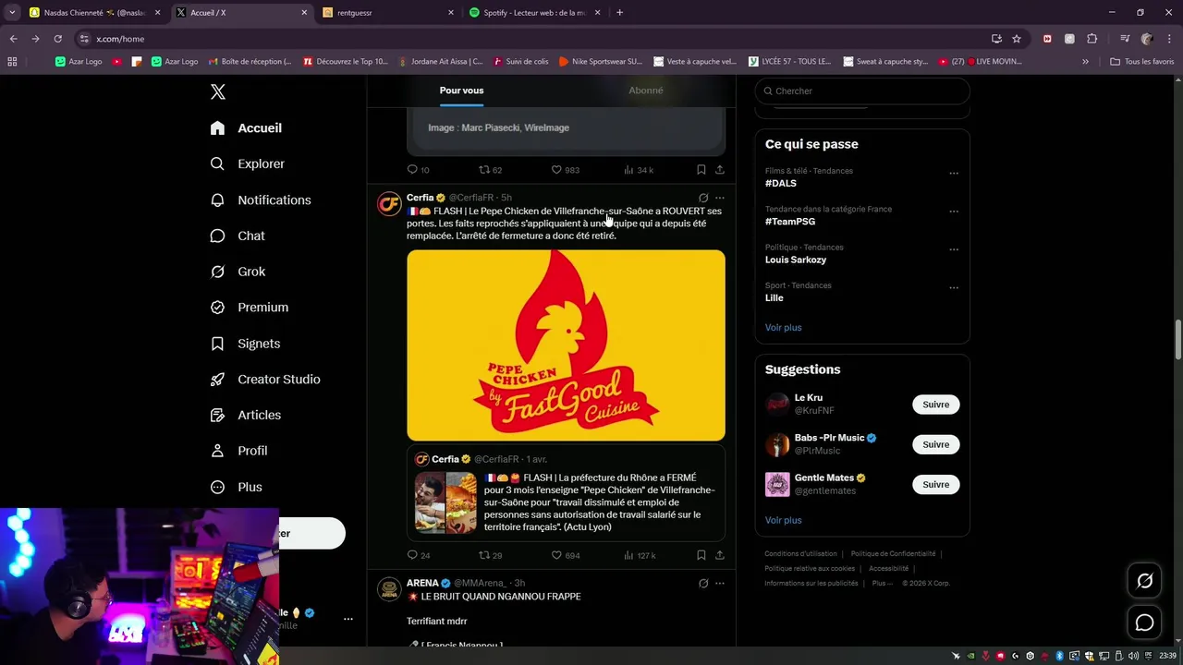Open the #DALS trend

pos(781,184)
